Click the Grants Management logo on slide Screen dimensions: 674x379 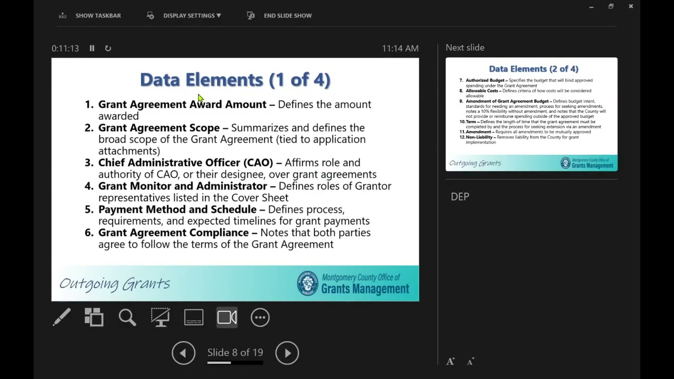click(x=353, y=283)
